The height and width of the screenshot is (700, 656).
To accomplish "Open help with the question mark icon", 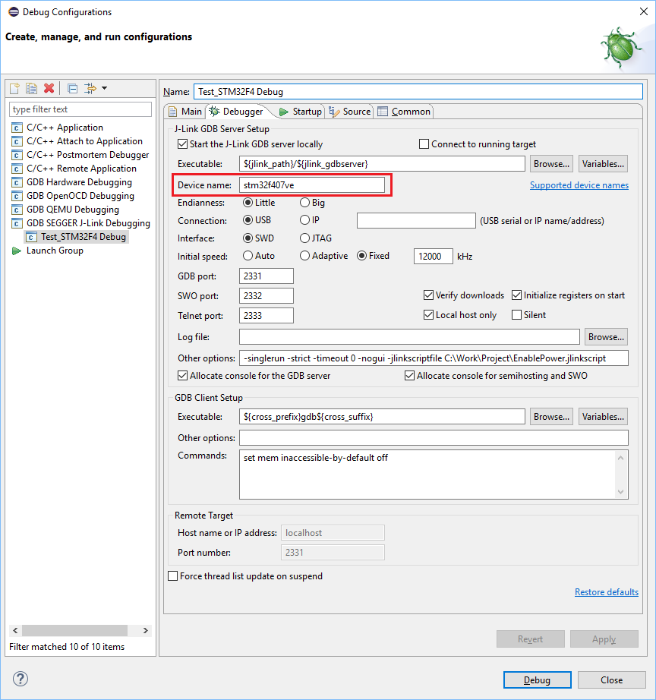I will (x=20, y=680).
